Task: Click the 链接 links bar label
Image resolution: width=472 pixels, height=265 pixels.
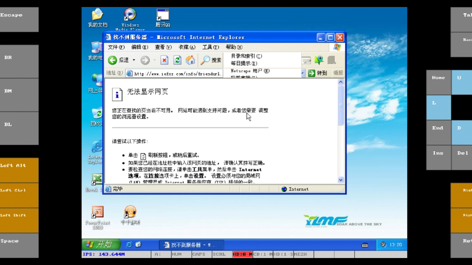Action: pos(338,73)
